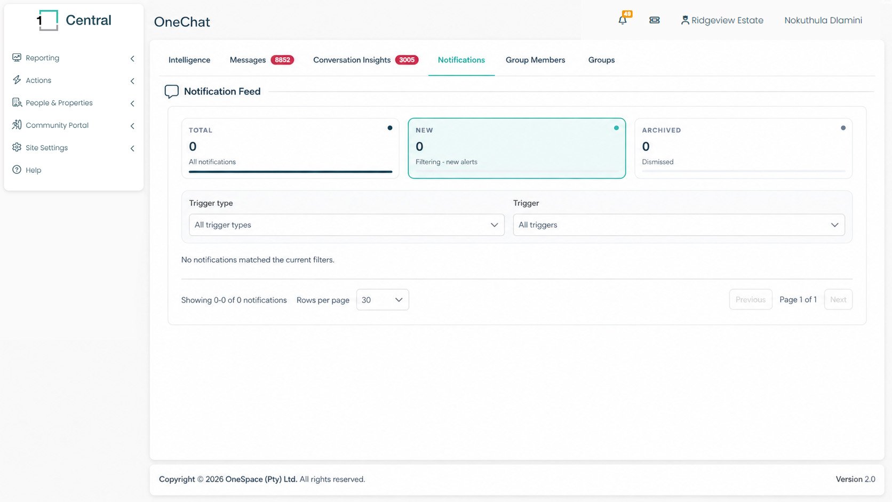Click the Notification Feed chat bubble icon
This screenshot has width=892, height=502.
(171, 92)
